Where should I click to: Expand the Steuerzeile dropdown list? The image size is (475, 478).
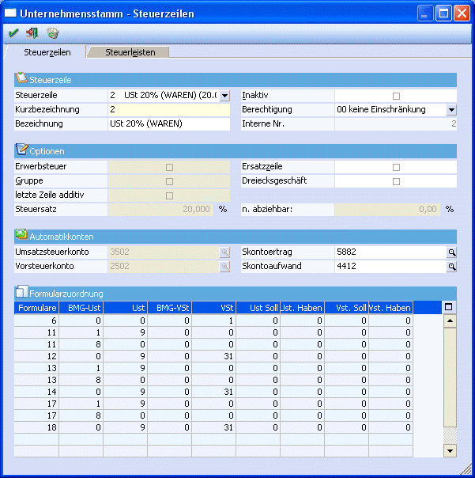[224, 96]
